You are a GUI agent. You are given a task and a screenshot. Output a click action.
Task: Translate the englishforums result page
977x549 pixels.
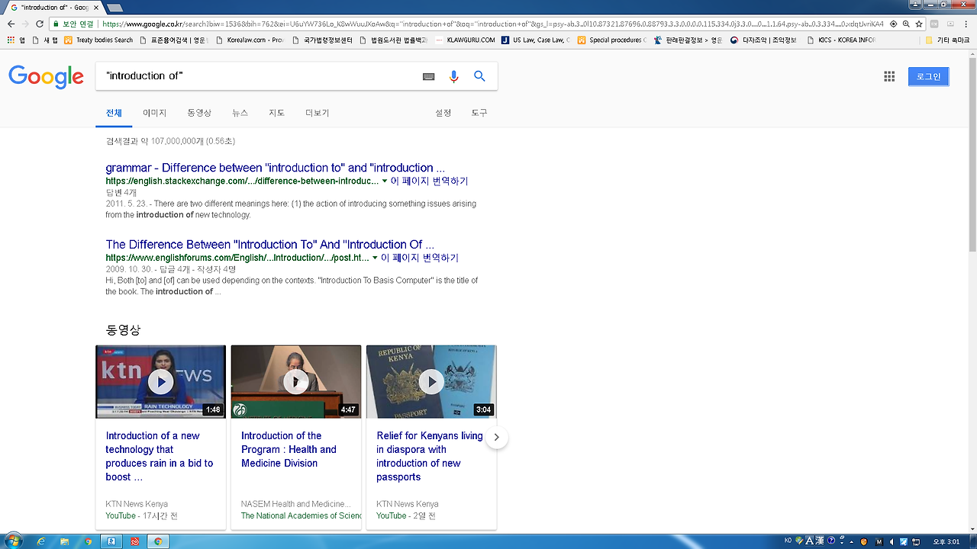click(x=420, y=258)
